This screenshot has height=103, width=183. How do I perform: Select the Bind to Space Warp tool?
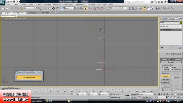(x=21, y=9)
